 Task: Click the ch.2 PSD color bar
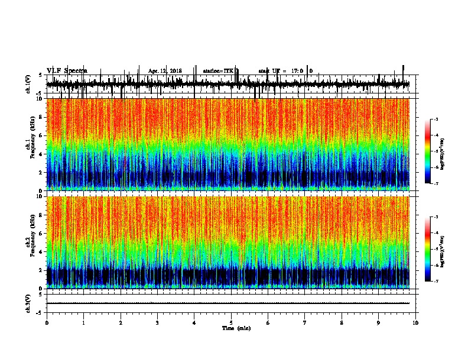pos(428,249)
